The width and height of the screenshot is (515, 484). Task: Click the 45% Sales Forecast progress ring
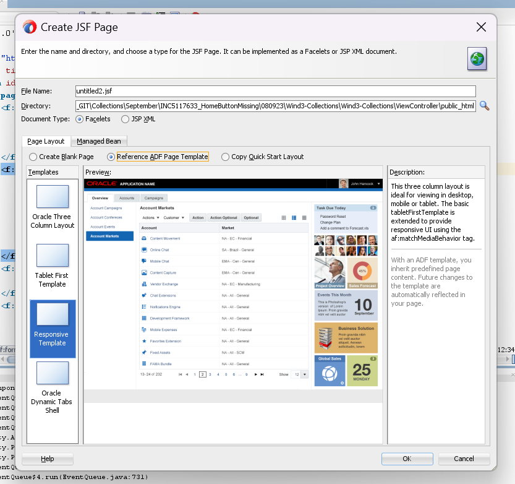(362, 271)
